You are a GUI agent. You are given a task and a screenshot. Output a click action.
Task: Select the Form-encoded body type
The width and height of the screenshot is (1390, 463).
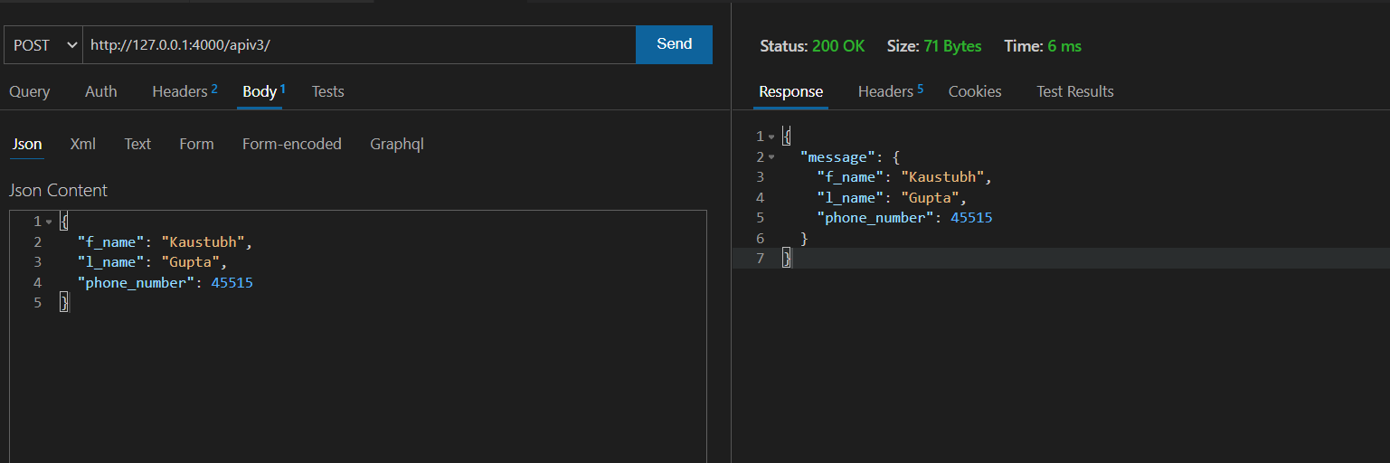[x=292, y=144]
